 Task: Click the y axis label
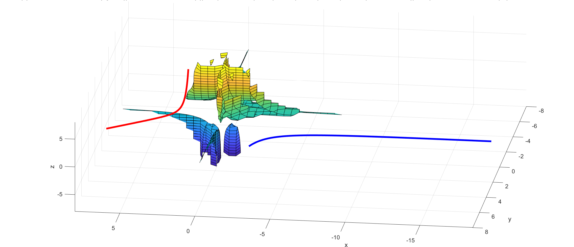[x=510, y=219]
